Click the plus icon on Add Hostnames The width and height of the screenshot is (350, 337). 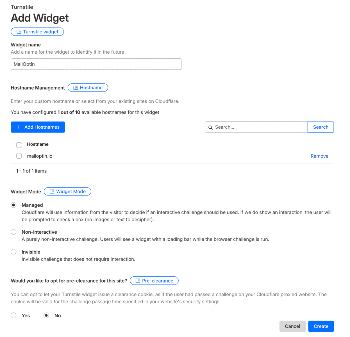click(x=18, y=127)
